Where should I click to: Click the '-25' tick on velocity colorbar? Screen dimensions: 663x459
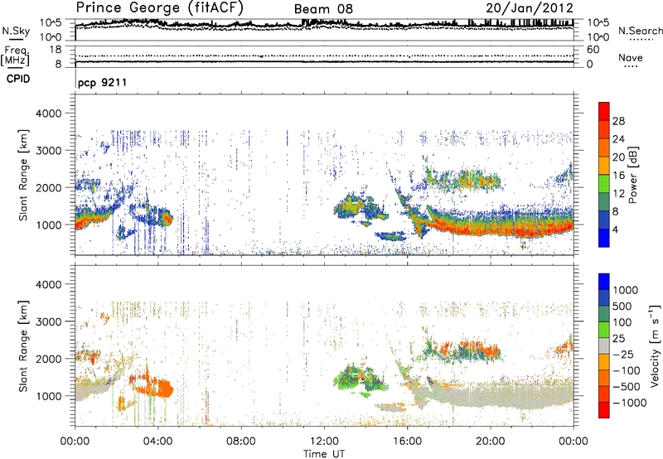coord(623,354)
